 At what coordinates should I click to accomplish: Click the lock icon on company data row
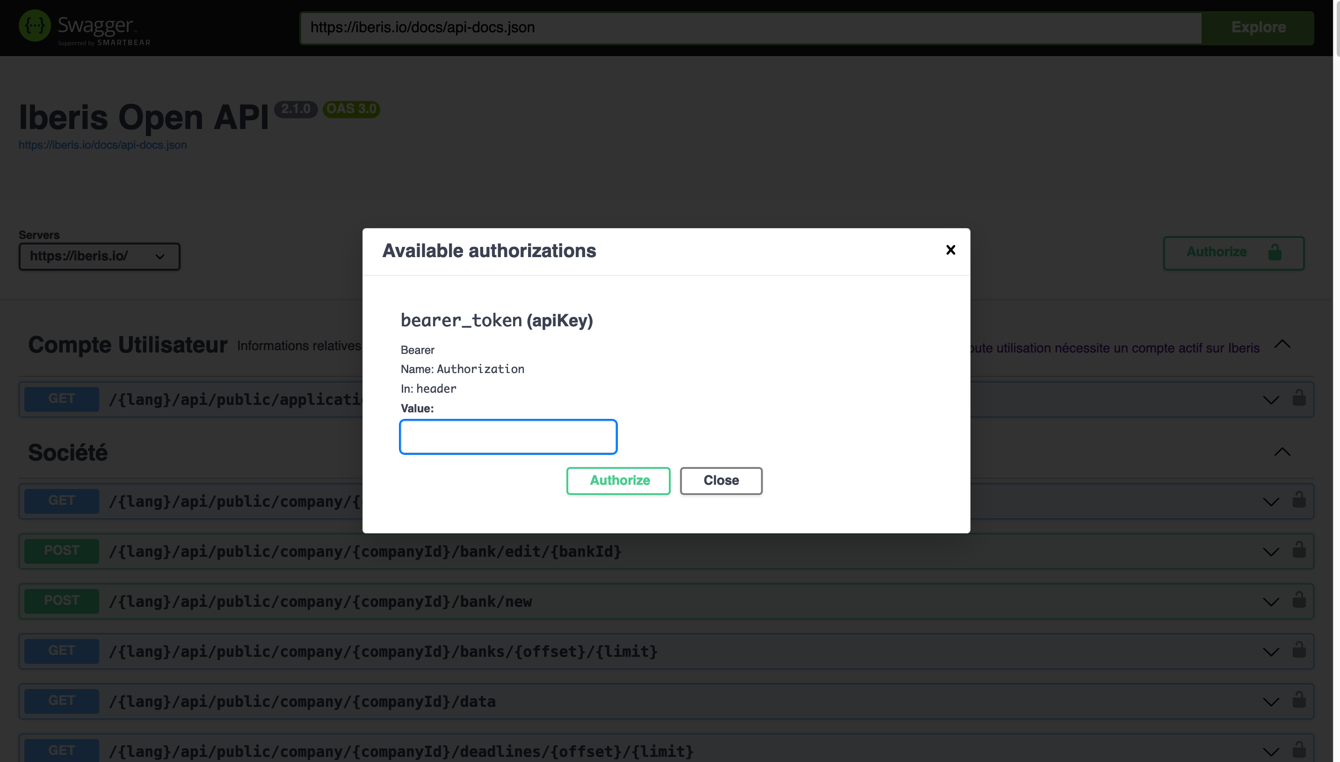click(x=1299, y=700)
